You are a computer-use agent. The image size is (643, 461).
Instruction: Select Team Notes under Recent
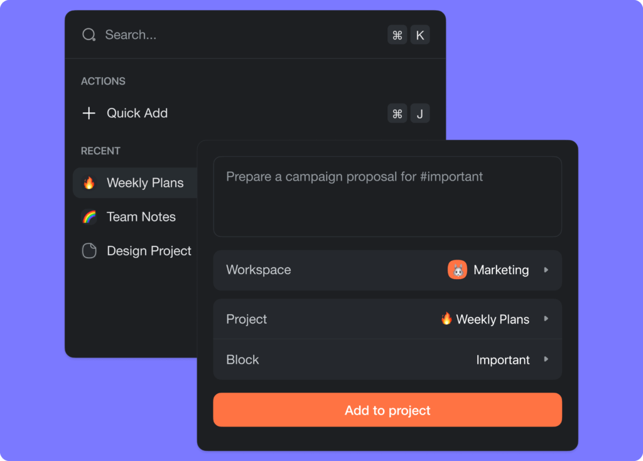141,216
